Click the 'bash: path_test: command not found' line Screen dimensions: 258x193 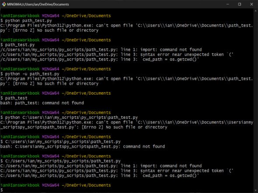click(x=42, y=103)
